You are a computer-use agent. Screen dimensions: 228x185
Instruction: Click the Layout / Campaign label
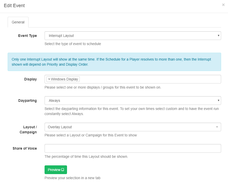click(28, 130)
